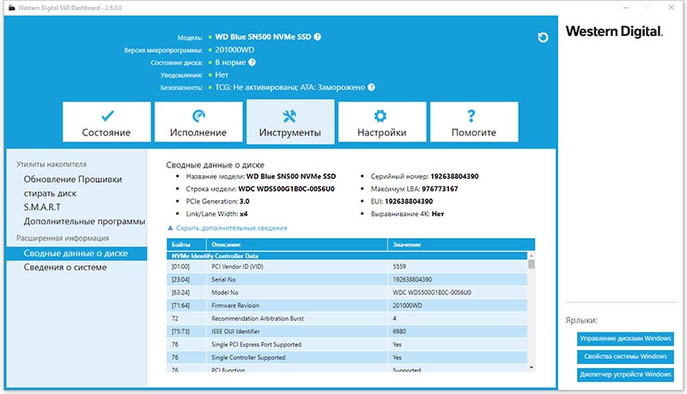The height and width of the screenshot is (394, 687).
Task: Select Single PCI Express Port Supported row
Action: pyautogui.click(x=347, y=344)
